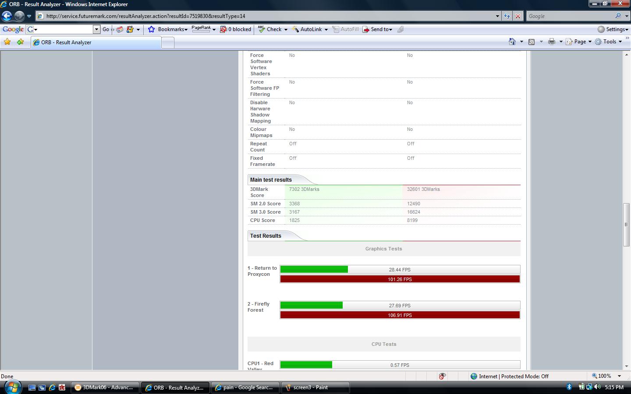Click the AutoLink button
The width and height of the screenshot is (631, 394).
coord(307,29)
